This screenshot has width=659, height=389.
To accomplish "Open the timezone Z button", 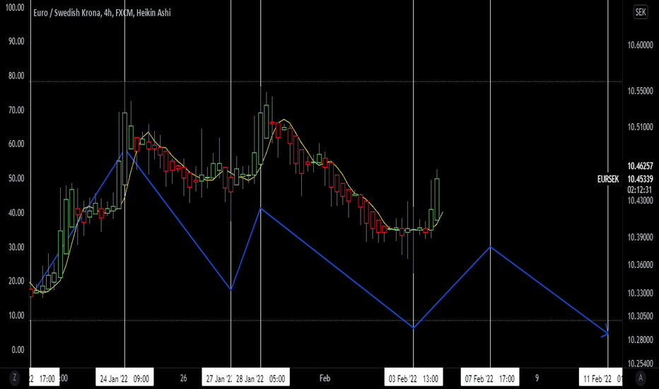I will pos(15,378).
